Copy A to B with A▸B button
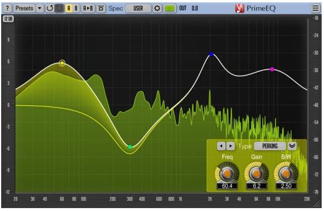Viewport: 324px width, 211px height. (88, 8)
